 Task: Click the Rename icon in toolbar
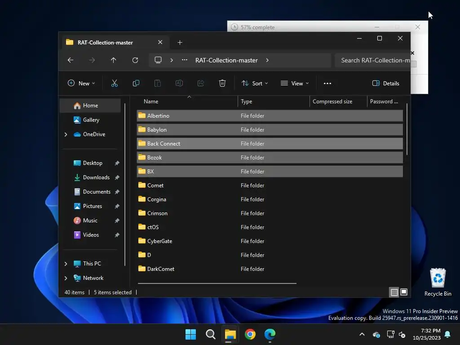coord(179,83)
